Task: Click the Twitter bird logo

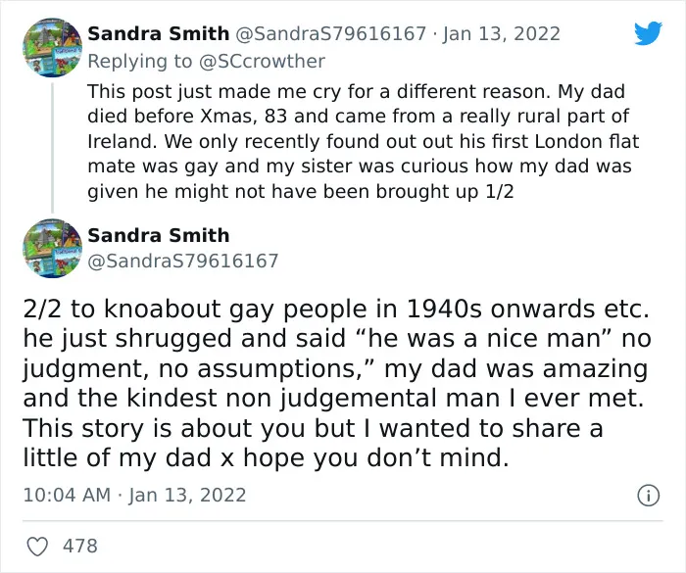Action: pos(649,33)
